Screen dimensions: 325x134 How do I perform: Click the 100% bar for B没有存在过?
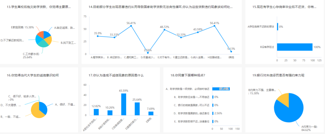pyautogui.click(x=294, y=47)
